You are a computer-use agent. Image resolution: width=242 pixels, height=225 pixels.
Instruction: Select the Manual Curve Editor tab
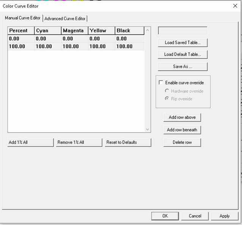tap(23, 18)
